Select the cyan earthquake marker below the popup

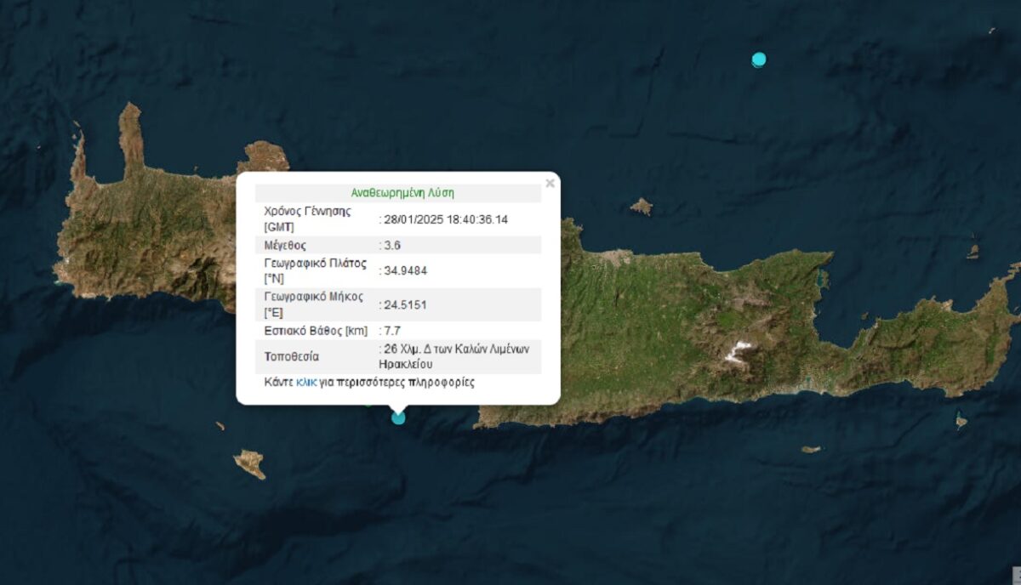(398, 417)
